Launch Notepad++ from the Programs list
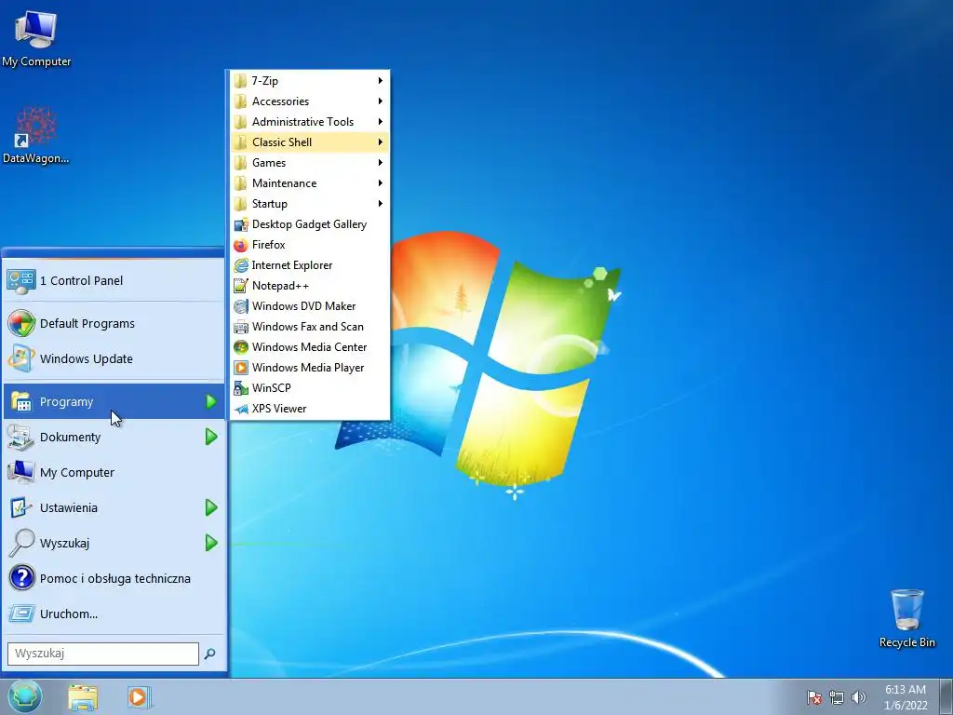 coord(309,286)
